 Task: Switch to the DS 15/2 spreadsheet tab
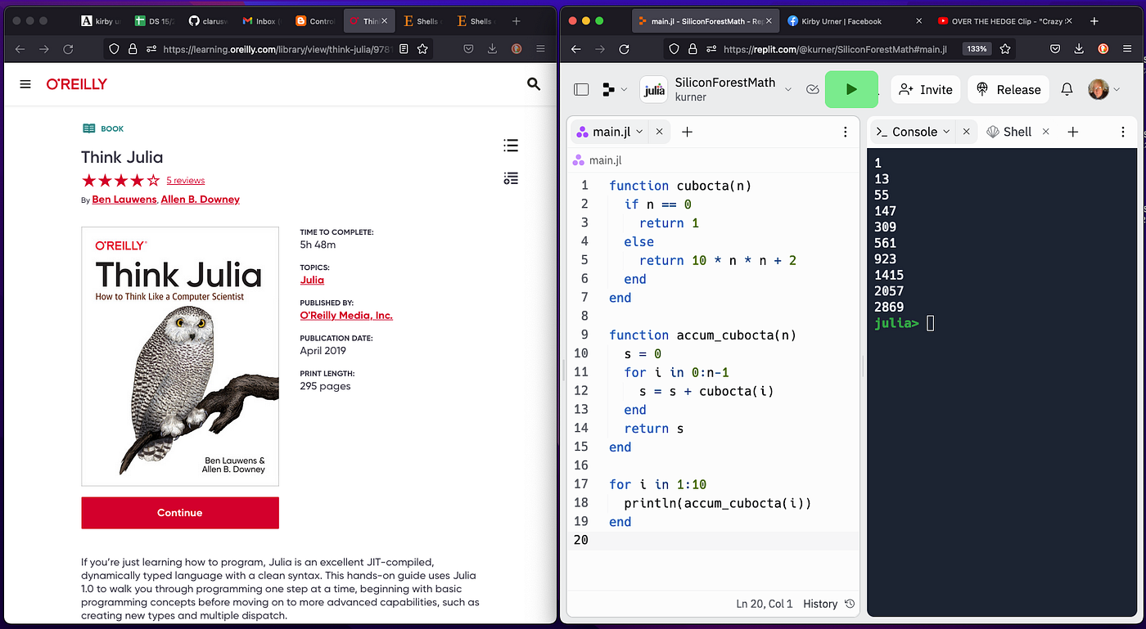point(153,21)
